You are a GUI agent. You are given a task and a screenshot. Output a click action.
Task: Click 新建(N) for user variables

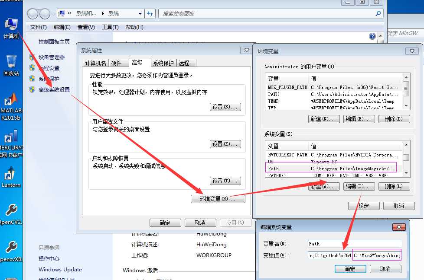[x=324, y=119]
